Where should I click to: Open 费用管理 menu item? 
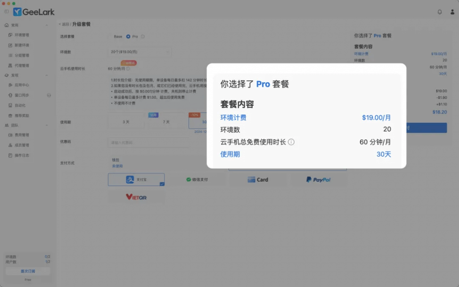coord(22,135)
